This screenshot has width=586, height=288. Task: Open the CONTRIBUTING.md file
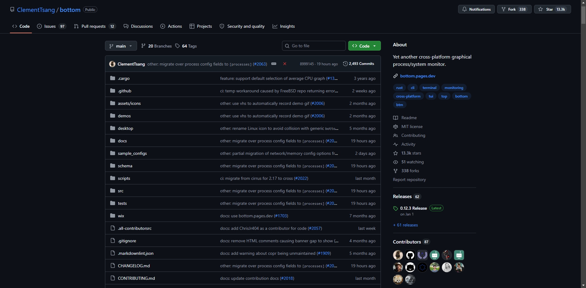[x=136, y=278]
